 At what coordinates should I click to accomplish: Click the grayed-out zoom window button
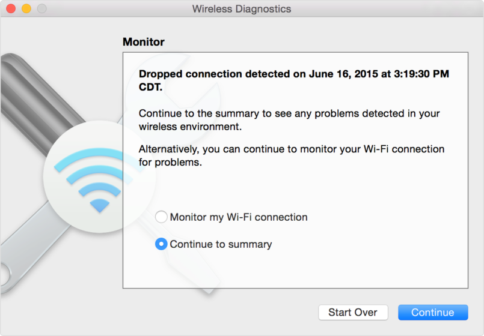[41, 9]
